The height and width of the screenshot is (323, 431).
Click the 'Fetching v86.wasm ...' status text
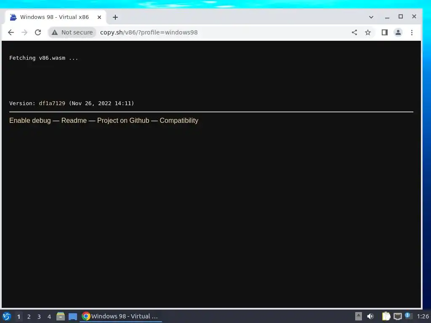coord(44,58)
